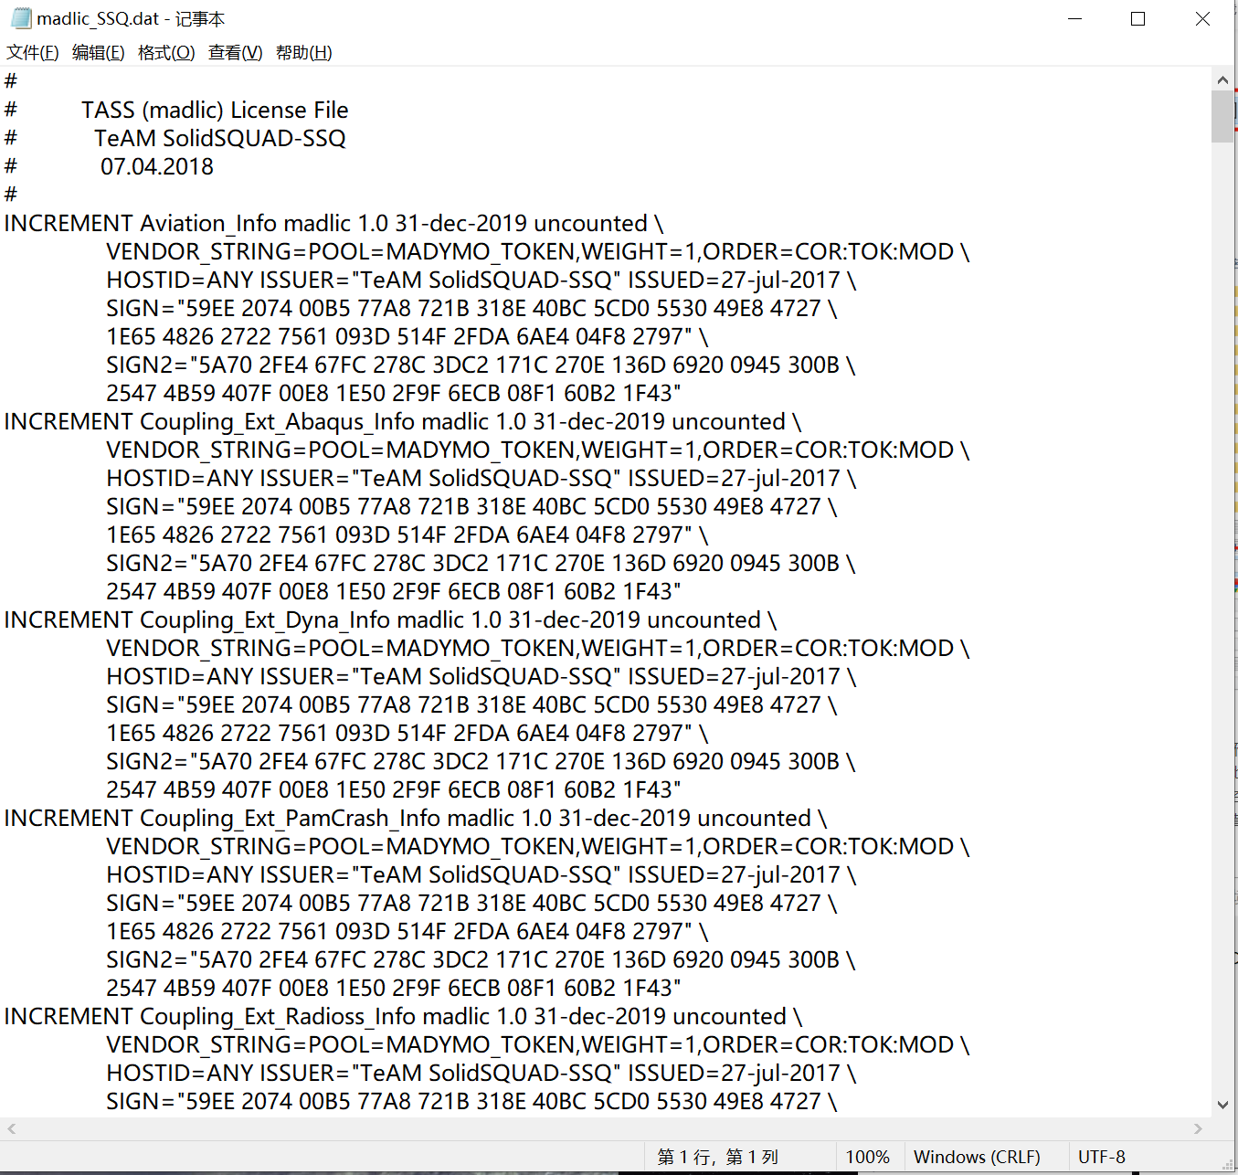Open the 格式(O) menu

tap(166, 53)
